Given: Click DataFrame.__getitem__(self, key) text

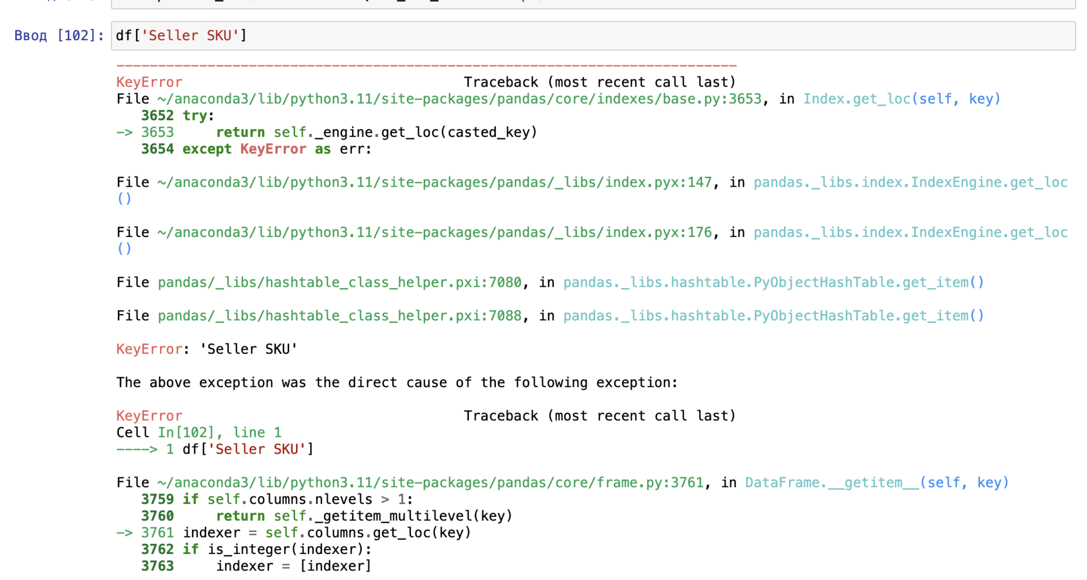Looking at the screenshot, I should coord(877,483).
